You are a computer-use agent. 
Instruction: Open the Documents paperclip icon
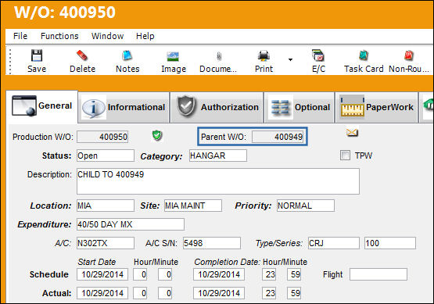219,56
